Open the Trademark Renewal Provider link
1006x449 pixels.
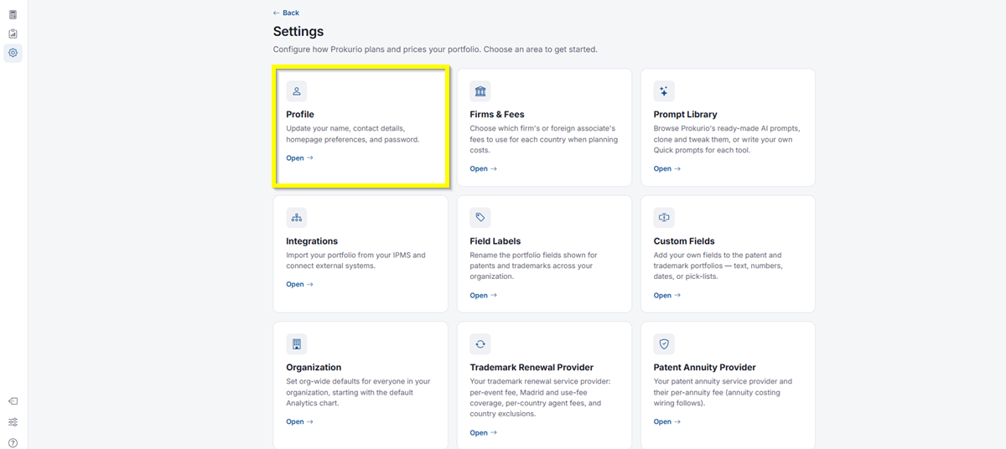tap(483, 432)
